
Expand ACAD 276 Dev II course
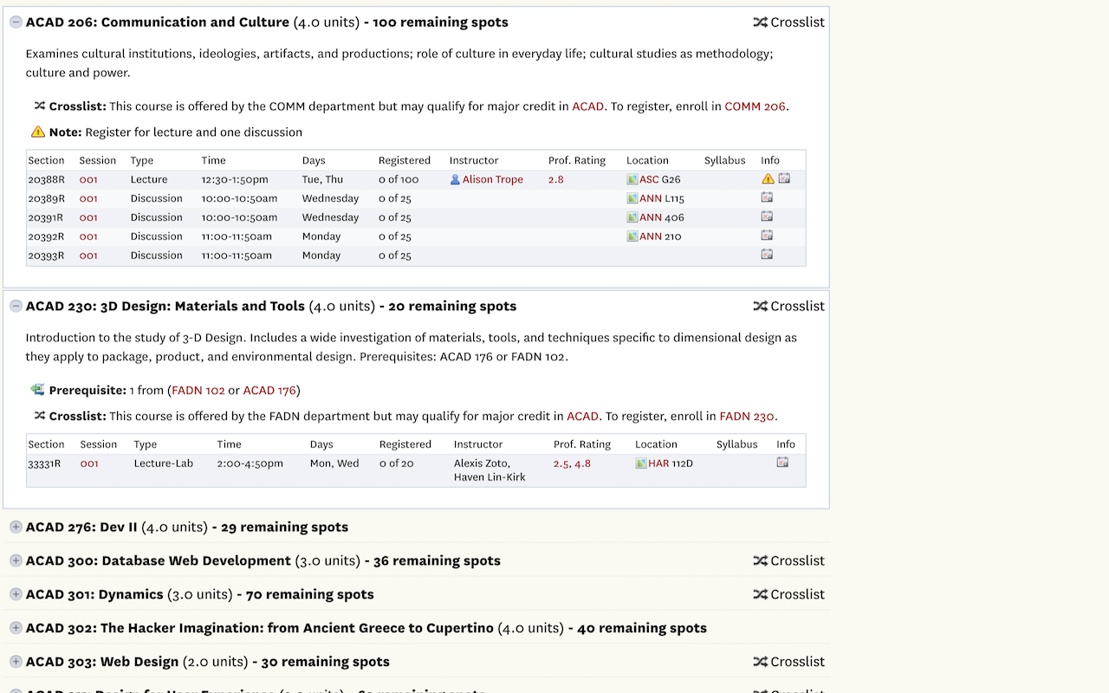coord(16,528)
